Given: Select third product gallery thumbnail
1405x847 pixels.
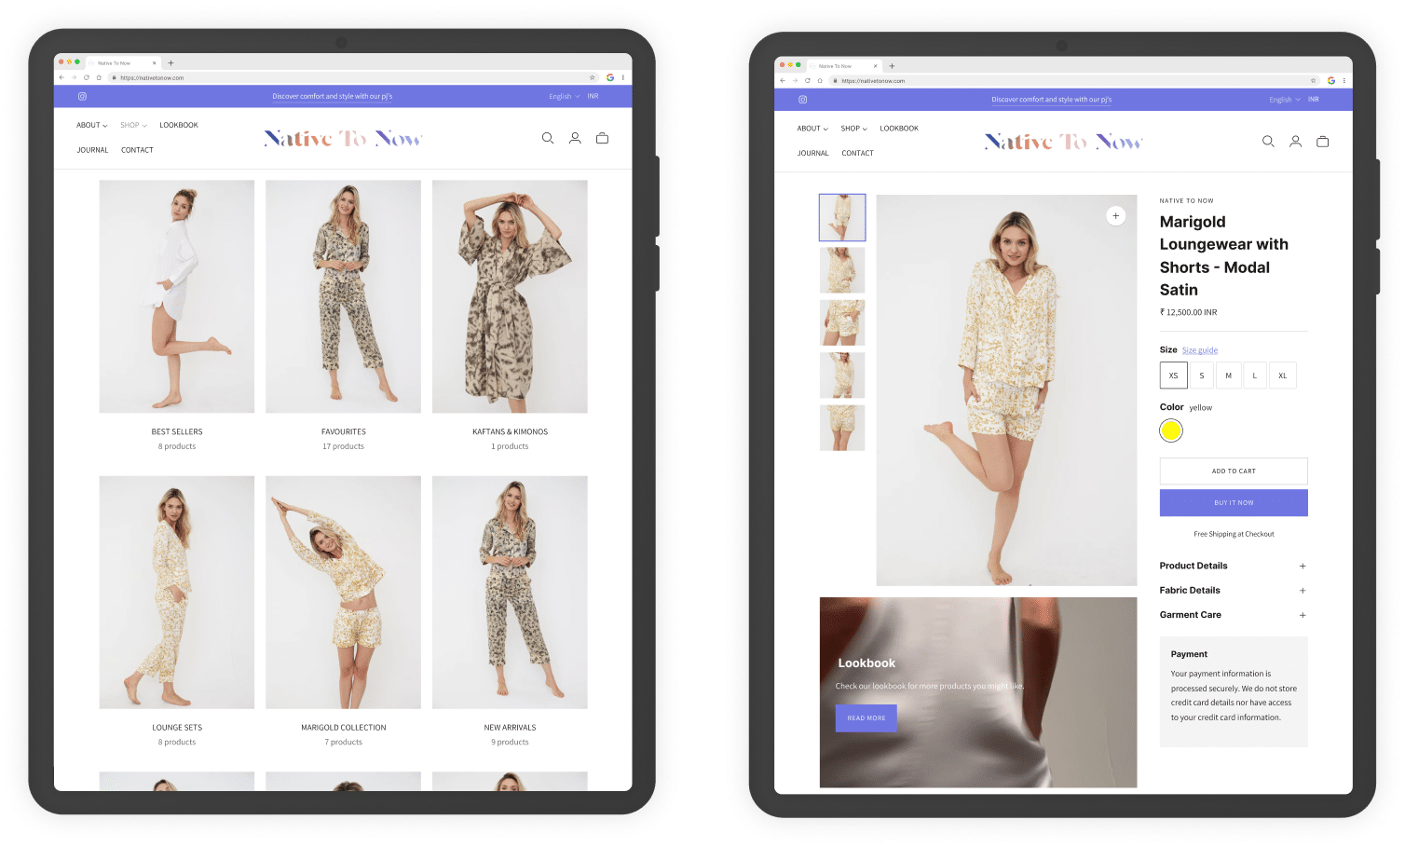Looking at the screenshot, I should point(842,322).
